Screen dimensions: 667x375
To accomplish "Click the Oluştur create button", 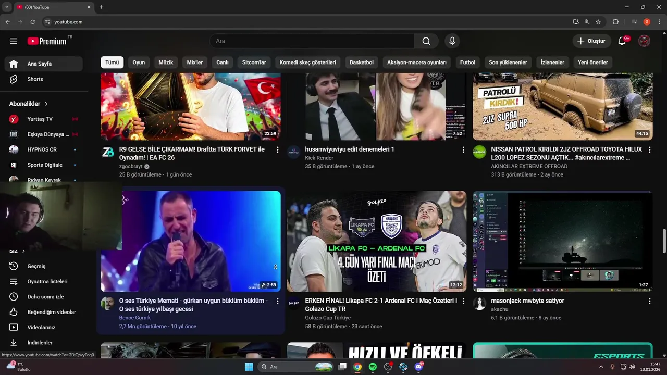I will (591, 41).
